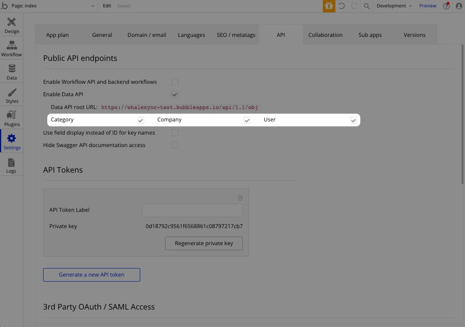The image size is (465, 327).
Task: Switch to the Versions tab
Action: [414, 35]
